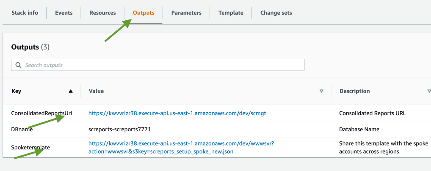Go to the Resources tab

tap(102, 13)
